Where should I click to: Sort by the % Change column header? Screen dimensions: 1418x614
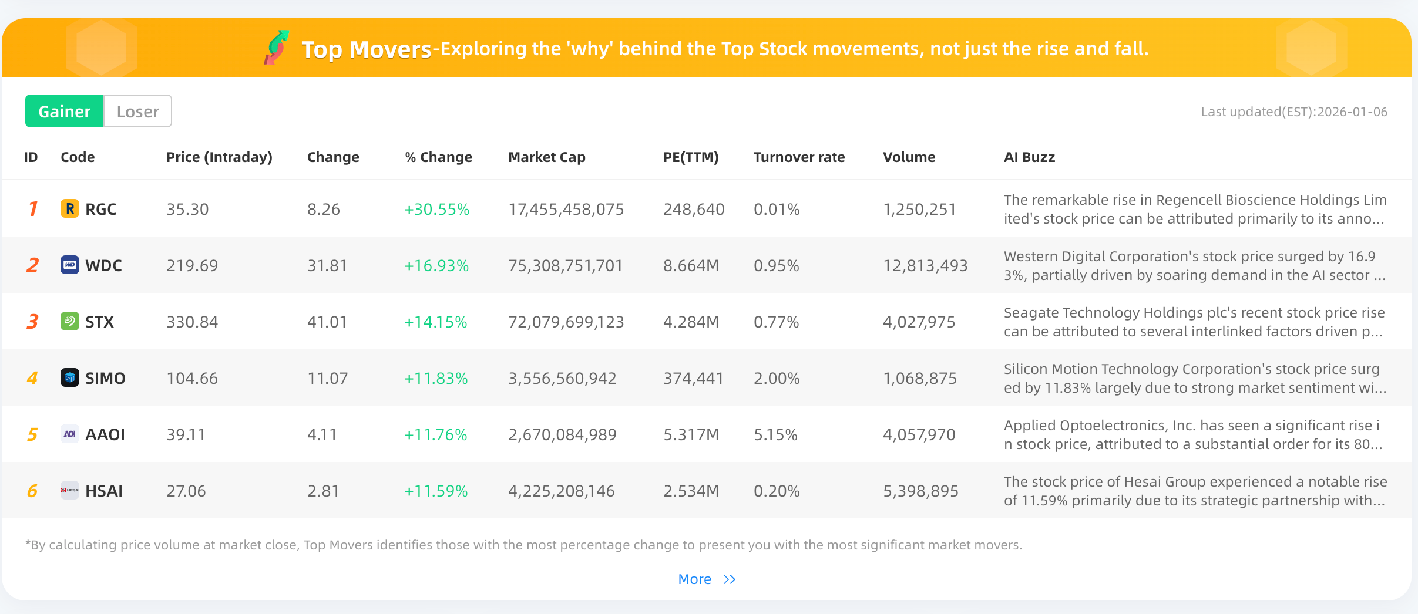[438, 157]
